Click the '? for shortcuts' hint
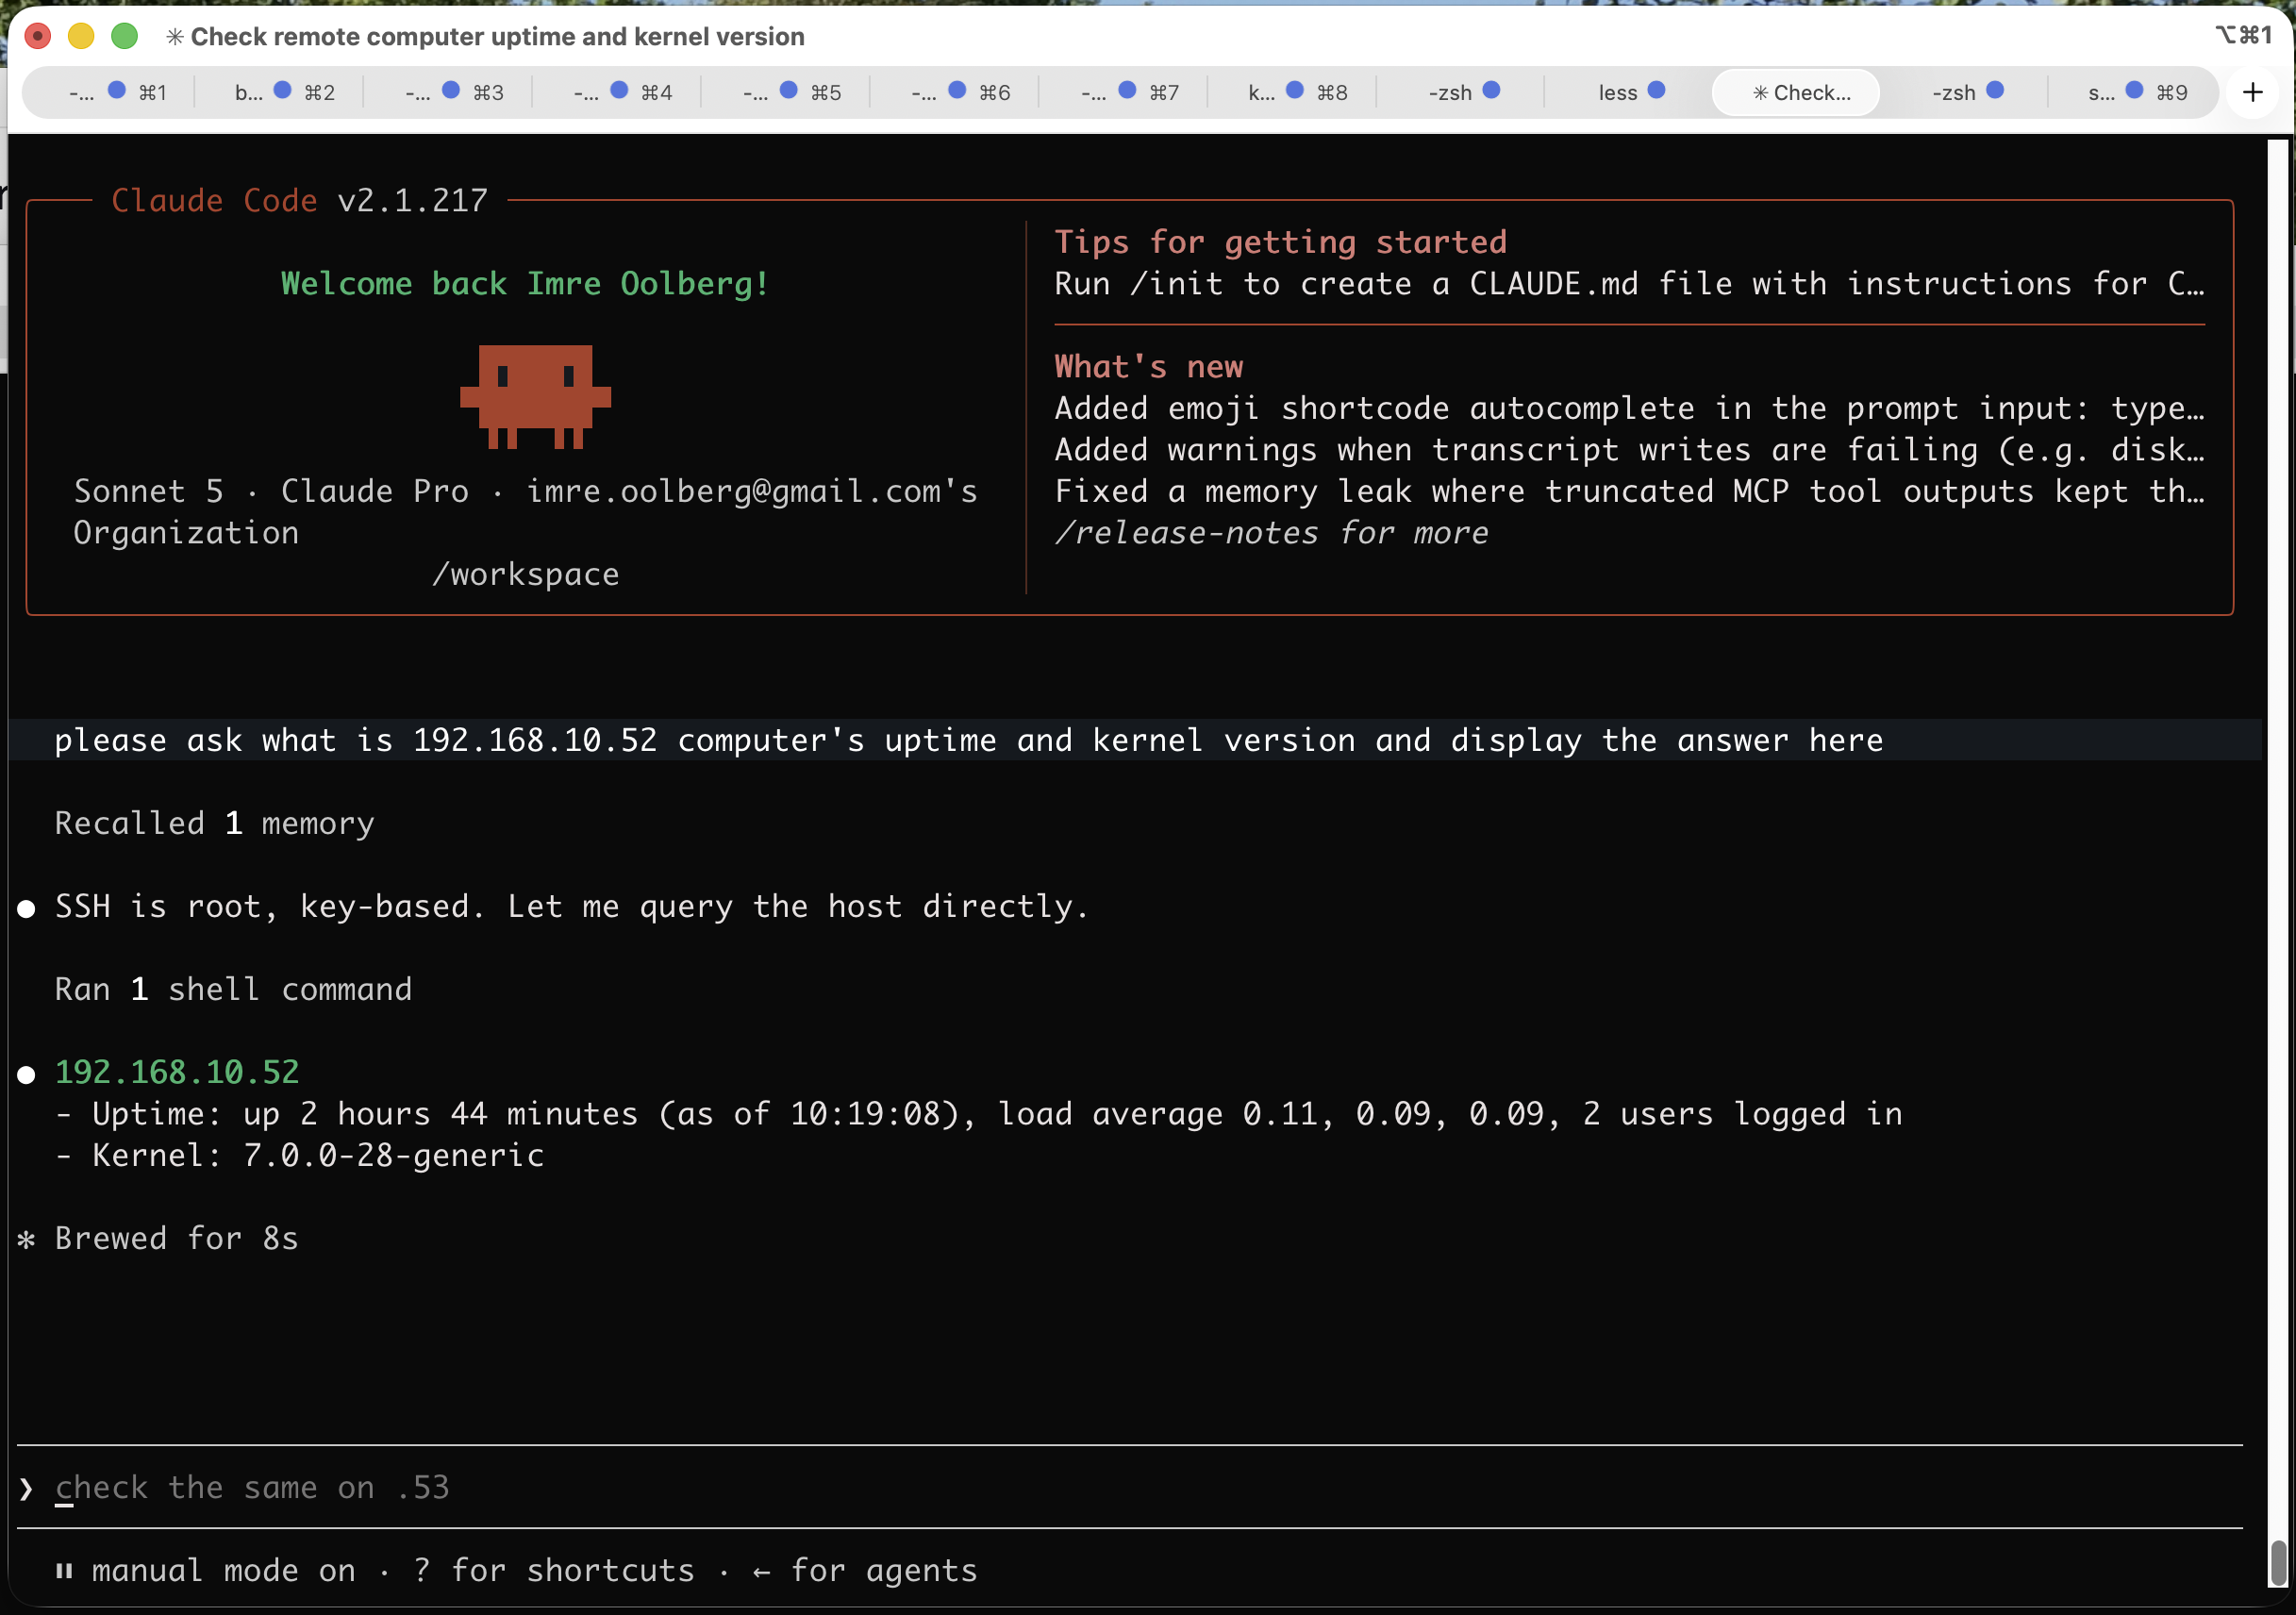2296x1615 pixels. click(x=554, y=1571)
